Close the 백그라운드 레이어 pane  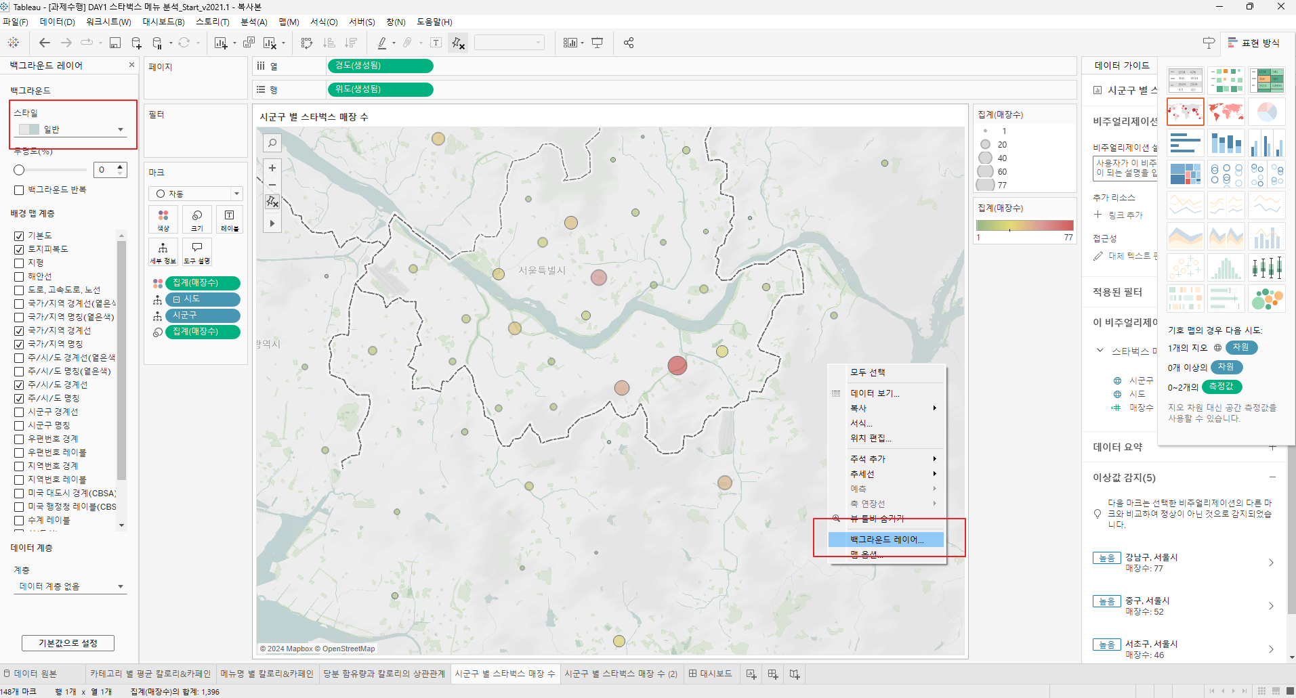tap(131, 65)
